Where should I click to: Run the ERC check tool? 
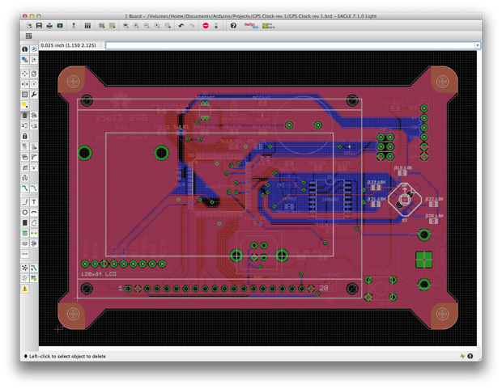tap(25, 278)
